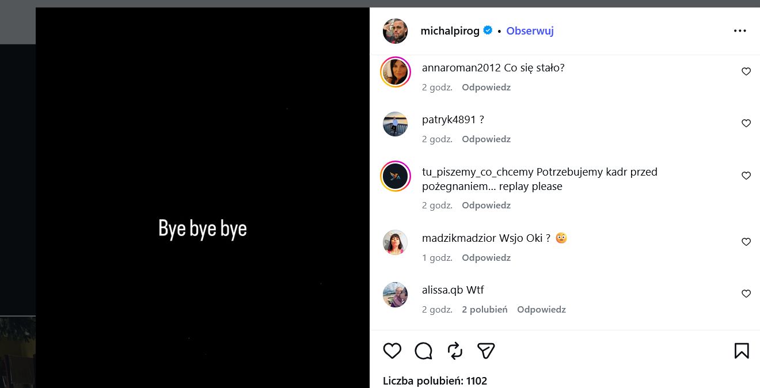Reply to madzikmadzior with Odpowiedz
Image resolution: width=760 pixels, height=388 pixels.
click(486, 257)
